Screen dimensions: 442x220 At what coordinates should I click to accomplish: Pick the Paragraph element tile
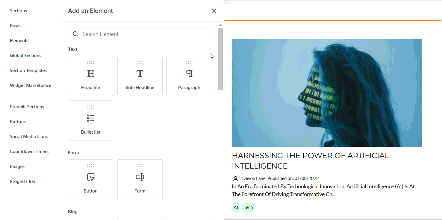click(189, 76)
